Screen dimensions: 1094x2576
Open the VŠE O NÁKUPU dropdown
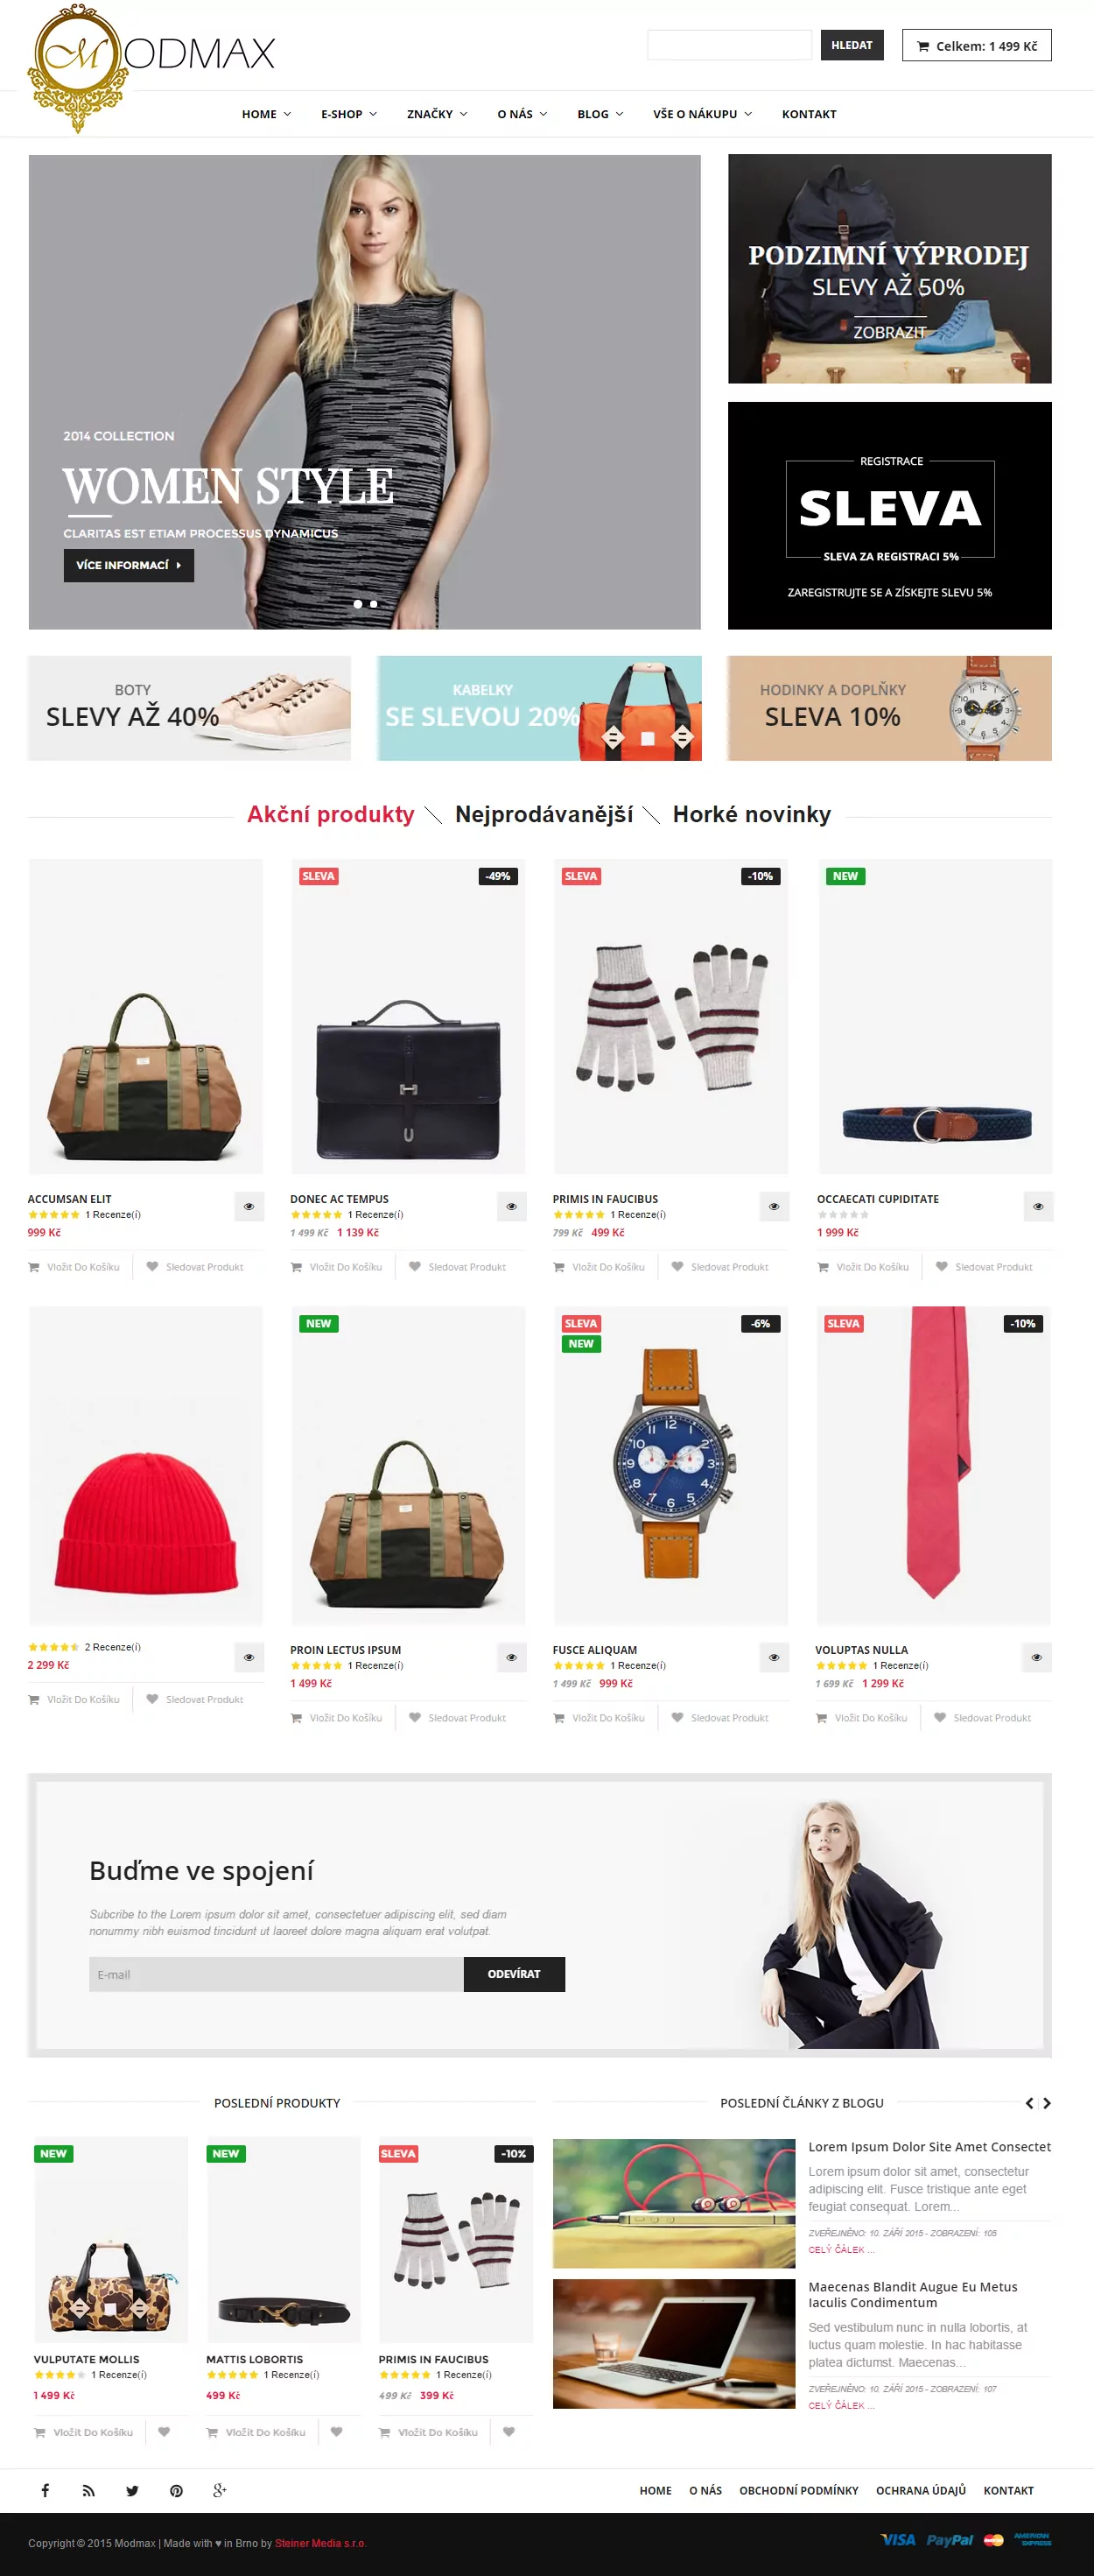click(702, 114)
